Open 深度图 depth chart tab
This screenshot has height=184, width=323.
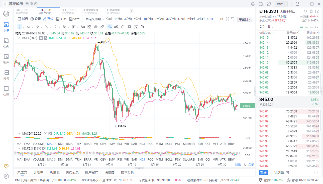click(x=110, y=172)
